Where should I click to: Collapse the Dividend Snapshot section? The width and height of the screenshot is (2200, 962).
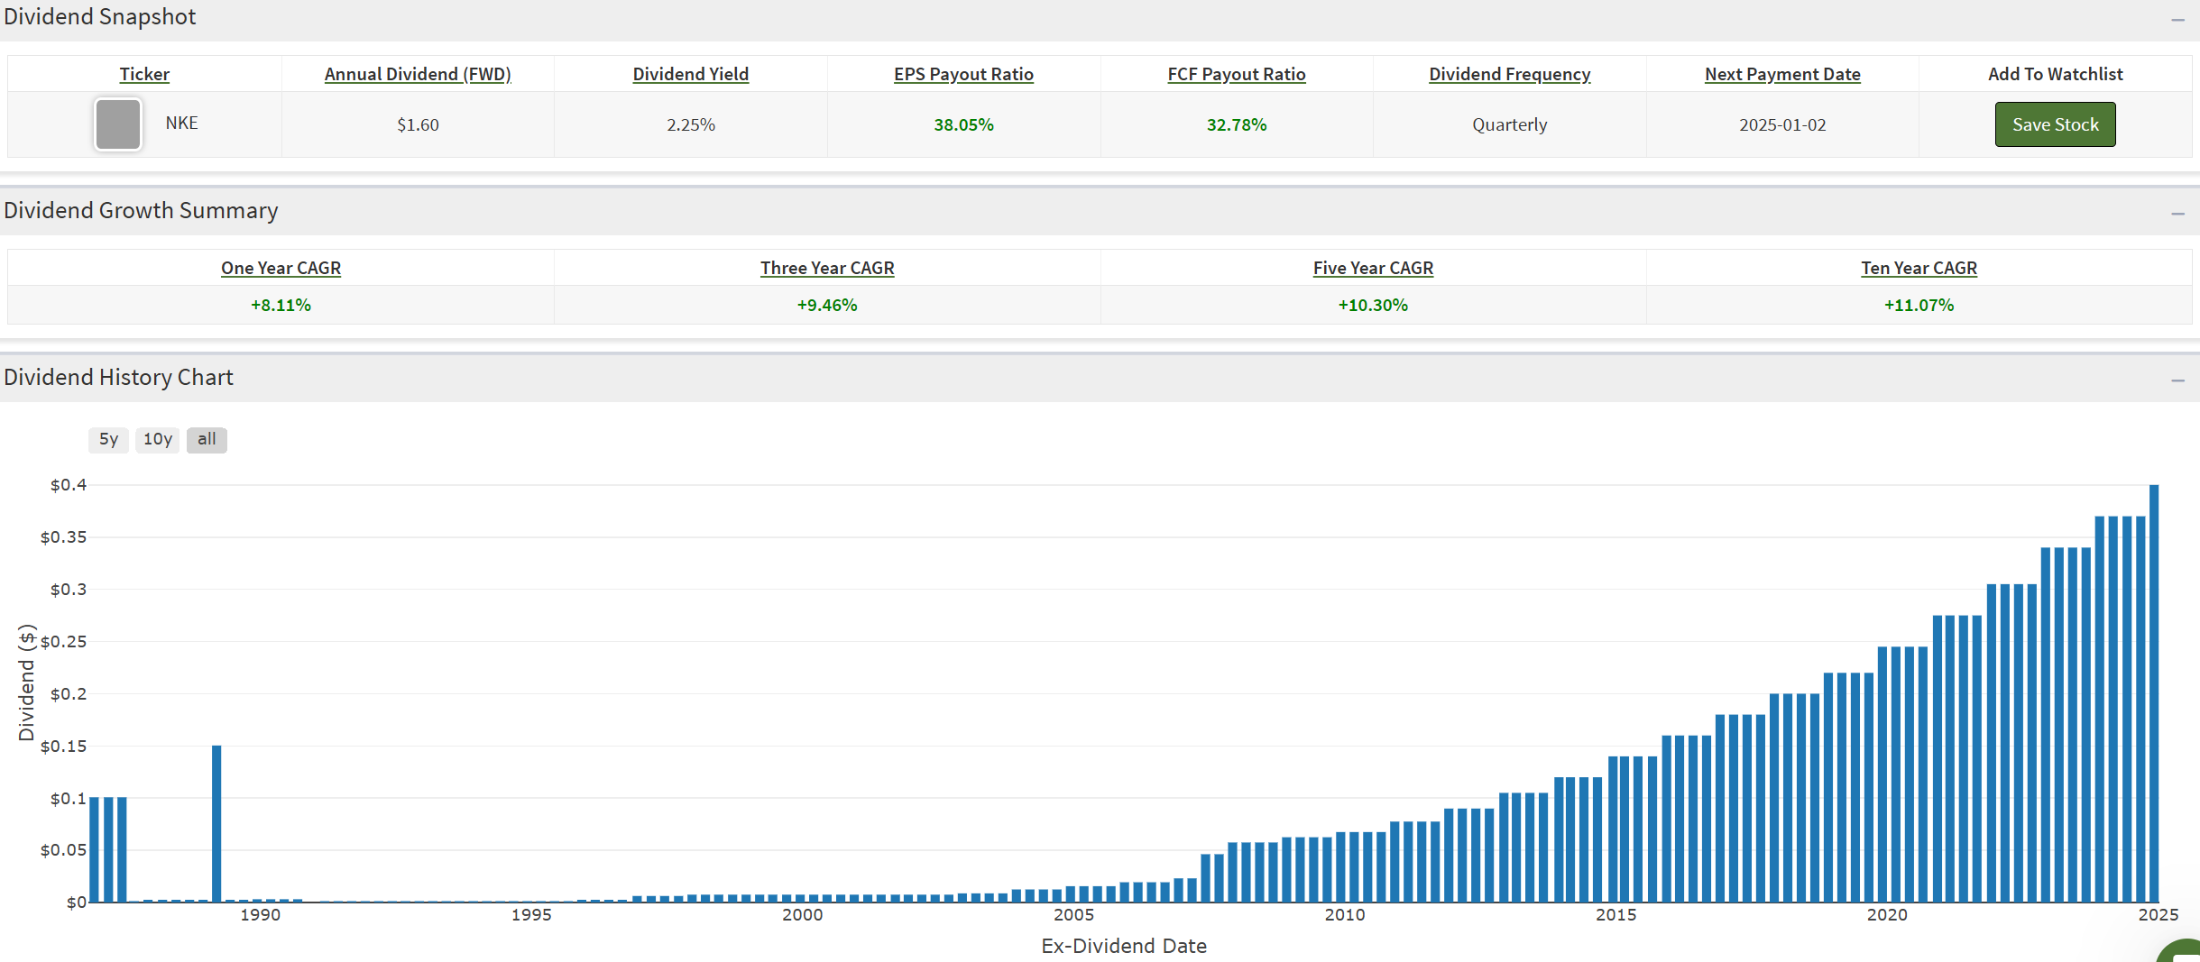tap(2177, 19)
